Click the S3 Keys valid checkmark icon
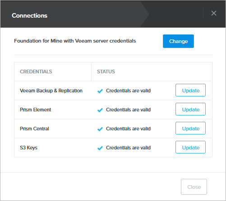Screen dimensions: 226x201 pyautogui.click(x=100, y=148)
